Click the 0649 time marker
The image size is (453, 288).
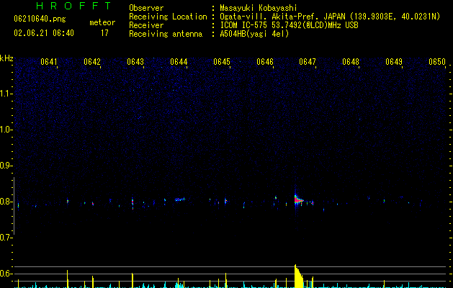(x=394, y=62)
